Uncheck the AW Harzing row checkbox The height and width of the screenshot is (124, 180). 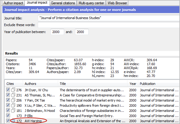(x=8, y=121)
